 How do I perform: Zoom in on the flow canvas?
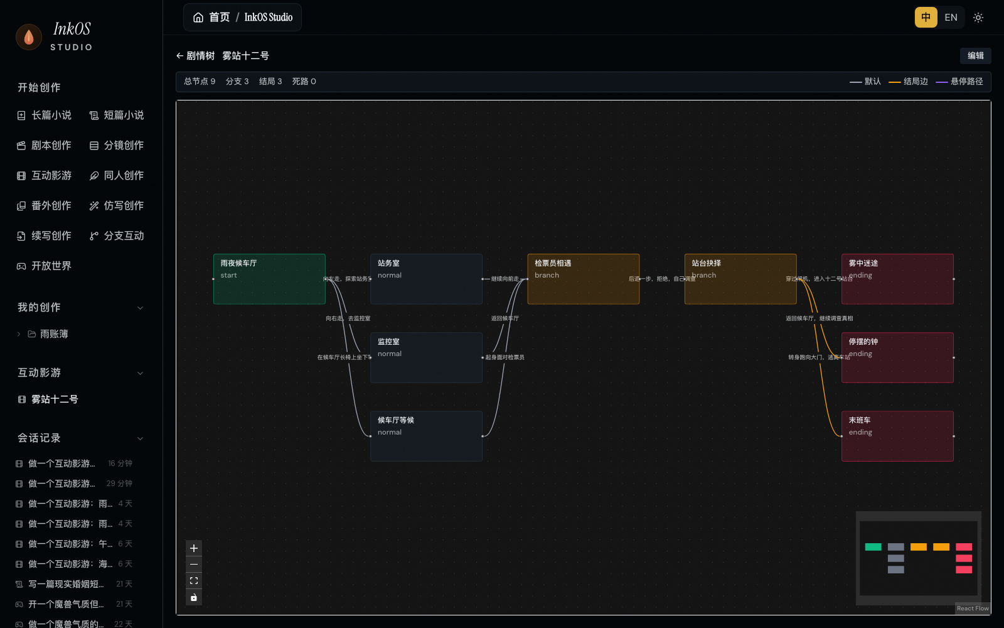(x=194, y=548)
